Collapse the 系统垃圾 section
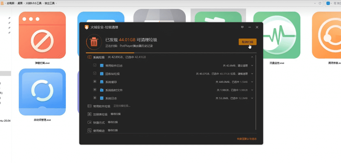 pyautogui.click(x=252, y=57)
